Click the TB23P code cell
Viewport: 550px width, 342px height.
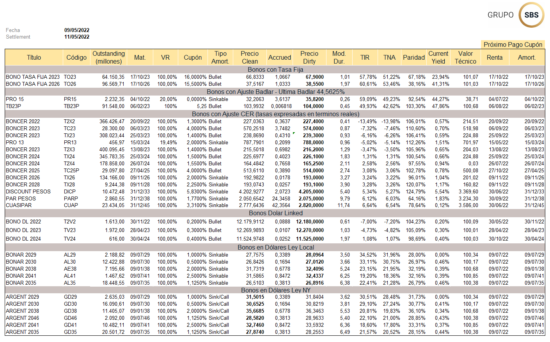pyautogui.click(x=71, y=106)
